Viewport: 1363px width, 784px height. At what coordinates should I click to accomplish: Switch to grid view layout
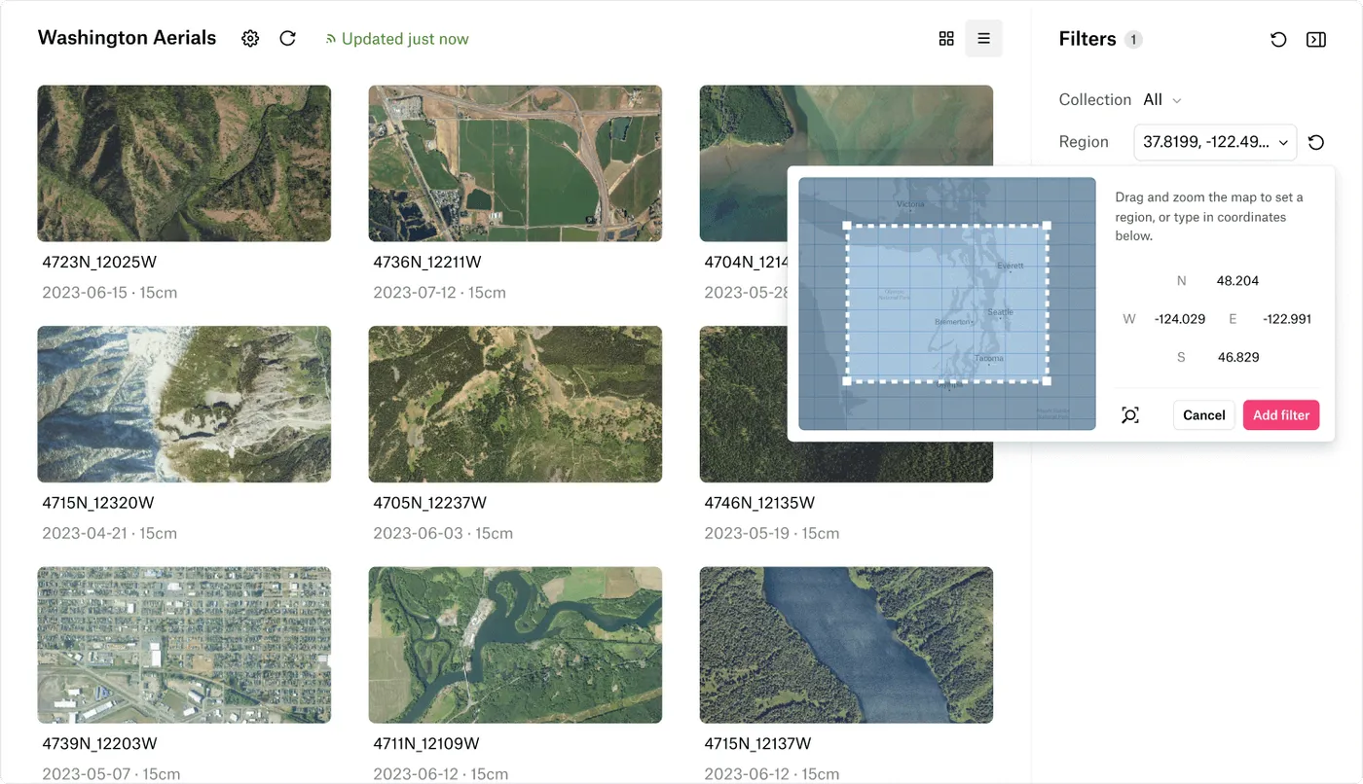[x=946, y=39]
